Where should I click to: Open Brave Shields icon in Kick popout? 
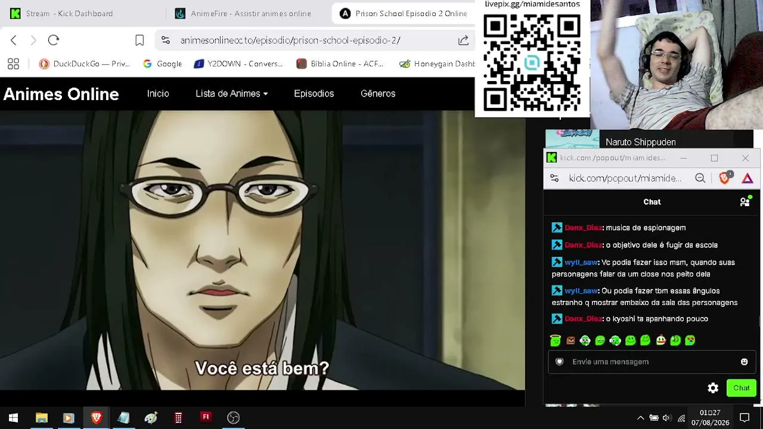tap(725, 178)
